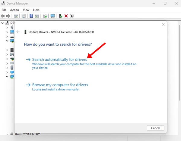Open the View menu
Image resolution: width=181 pixels, height=141 pixels.
point(26,10)
